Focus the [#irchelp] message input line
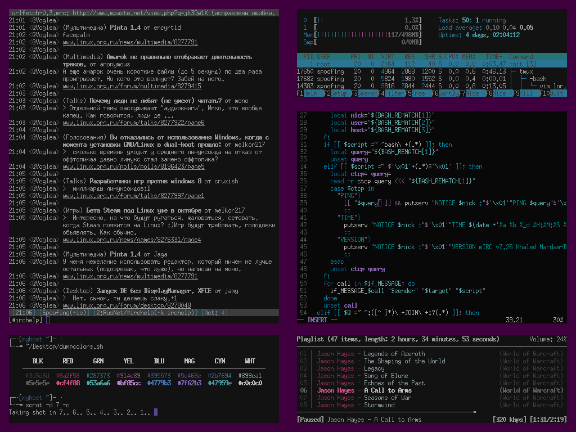This screenshot has width=576, height=432. coord(143,320)
